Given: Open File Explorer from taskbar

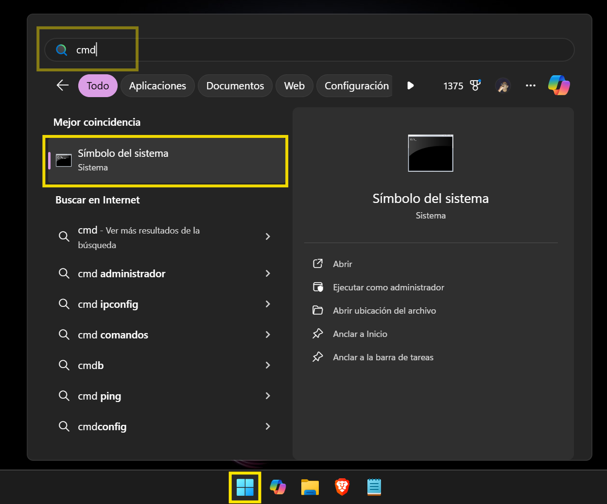Looking at the screenshot, I should pyautogui.click(x=310, y=487).
